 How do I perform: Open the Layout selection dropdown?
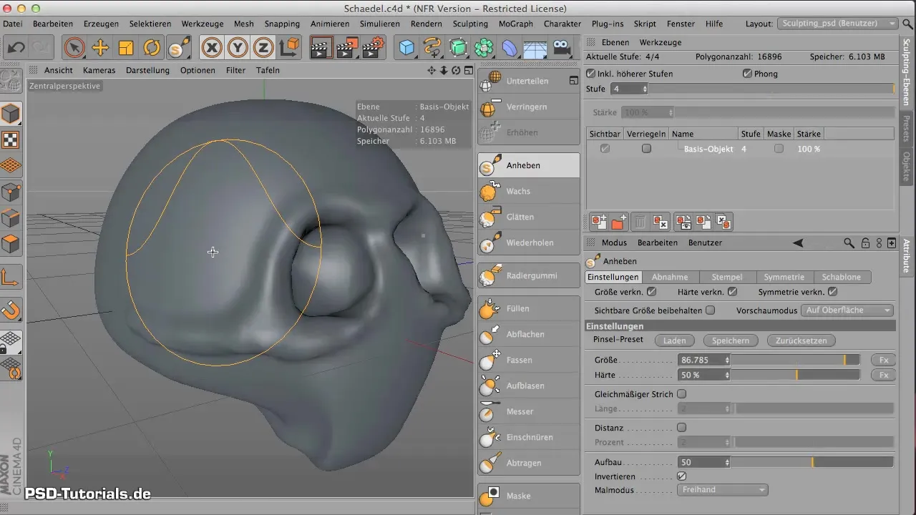click(837, 24)
